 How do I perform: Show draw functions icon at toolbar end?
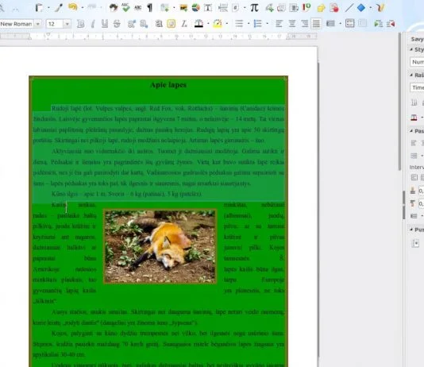pos(380,8)
